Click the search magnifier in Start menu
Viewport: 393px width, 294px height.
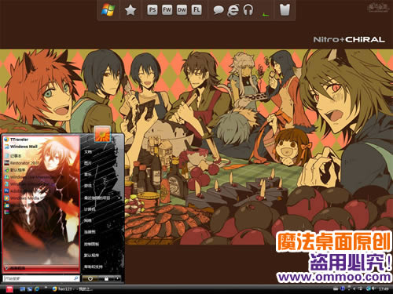pos(76,278)
